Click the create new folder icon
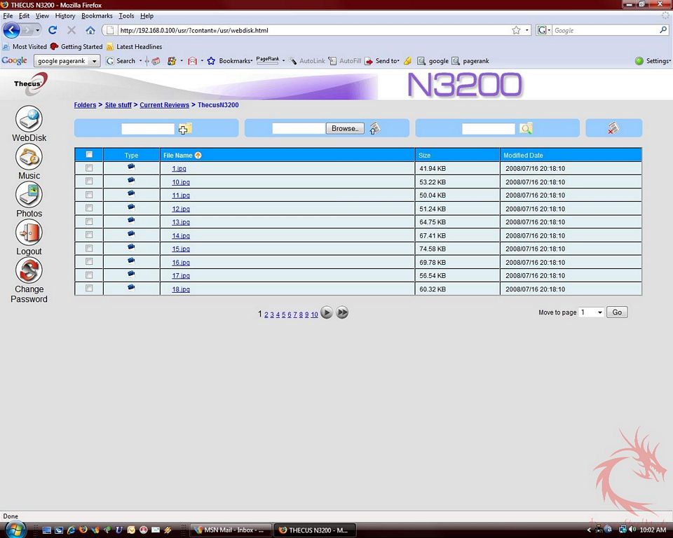Viewport: 673px width, 538px height. pos(185,128)
